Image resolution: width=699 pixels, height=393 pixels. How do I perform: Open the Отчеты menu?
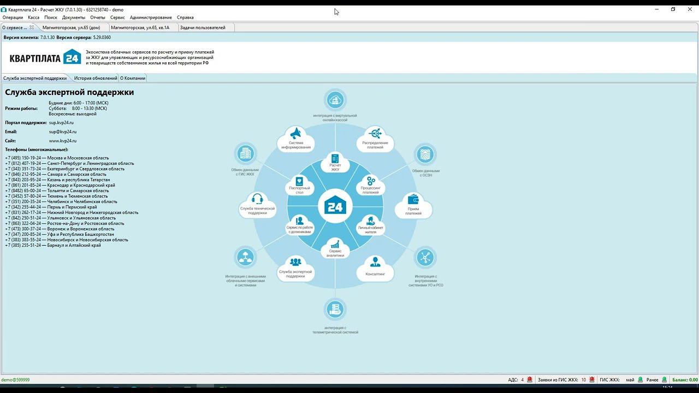(98, 17)
